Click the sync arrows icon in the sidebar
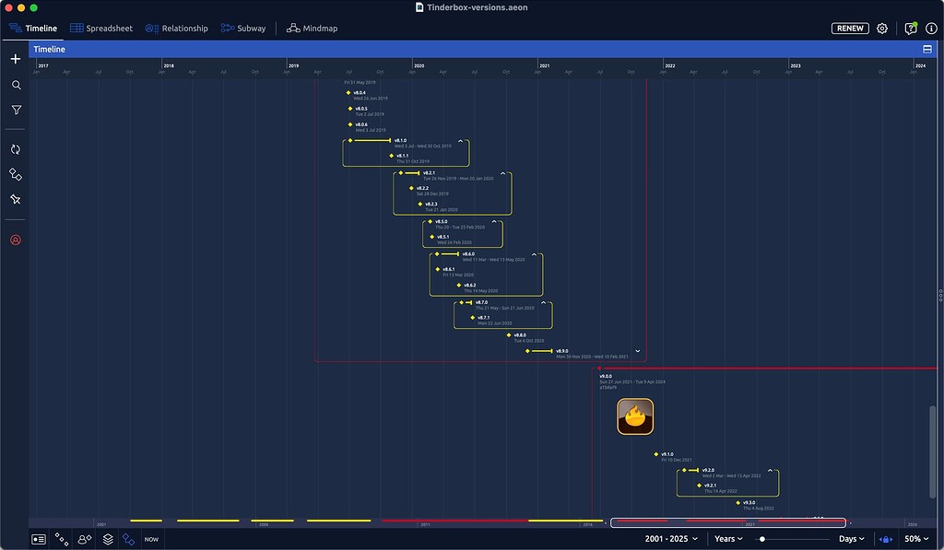This screenshot has height=550, width=944. tap(14, 148)
